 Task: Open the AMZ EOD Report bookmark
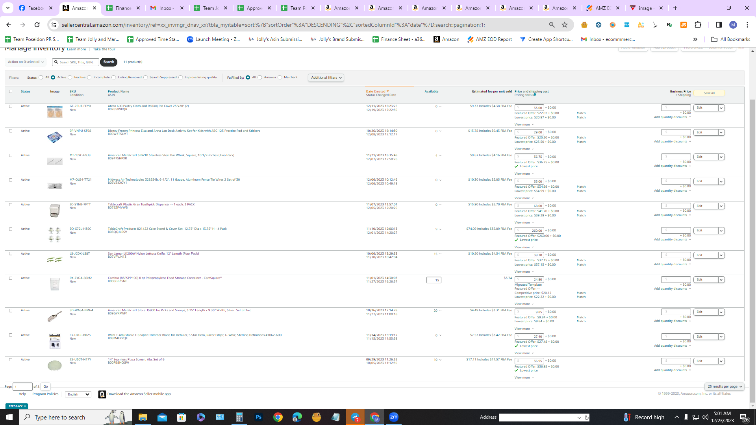[x=489, y=39]
